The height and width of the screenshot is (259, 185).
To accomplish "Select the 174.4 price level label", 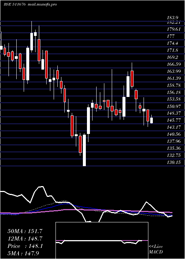I will [x=173, y=43].
